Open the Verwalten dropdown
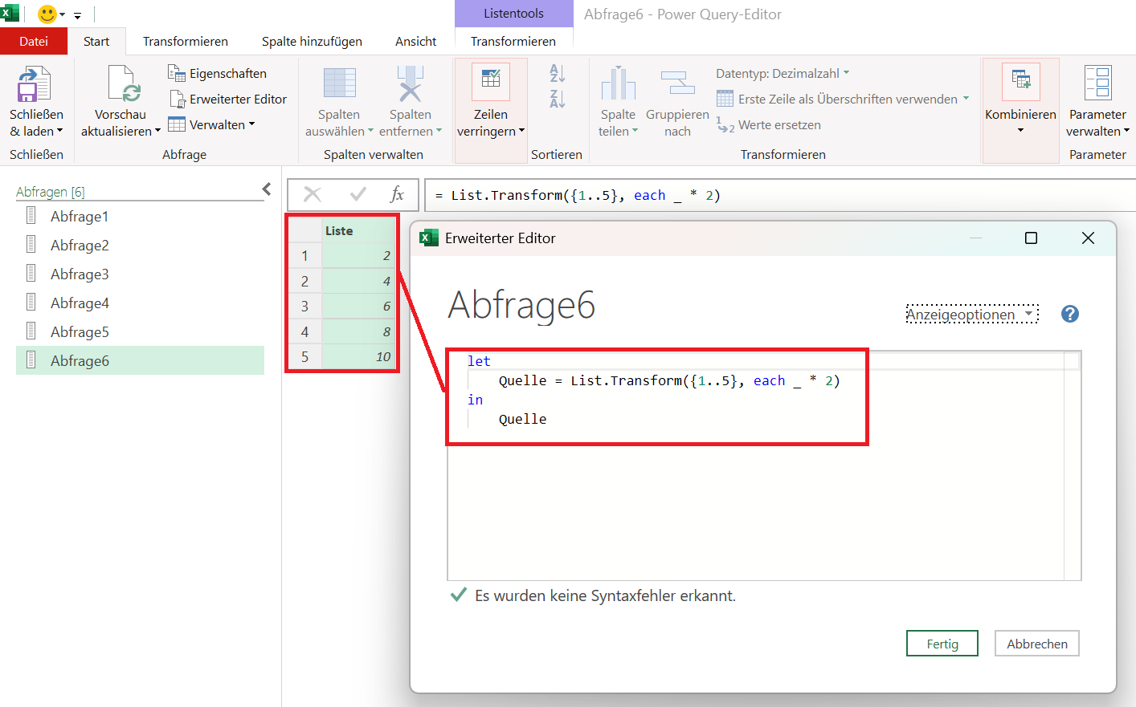This screenshot has width=1136, height=707. pos(211,124)
